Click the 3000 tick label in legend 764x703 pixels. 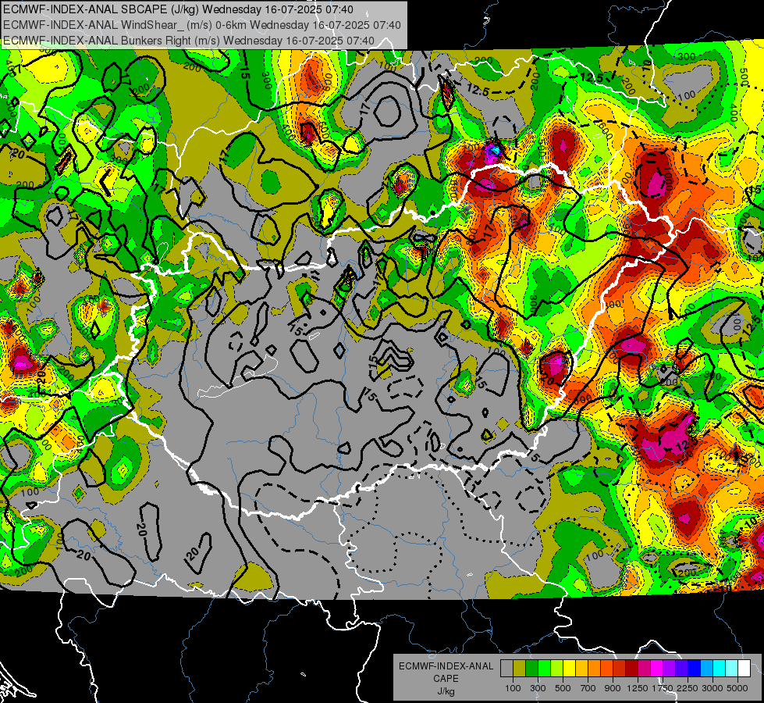tap(712, 688)
